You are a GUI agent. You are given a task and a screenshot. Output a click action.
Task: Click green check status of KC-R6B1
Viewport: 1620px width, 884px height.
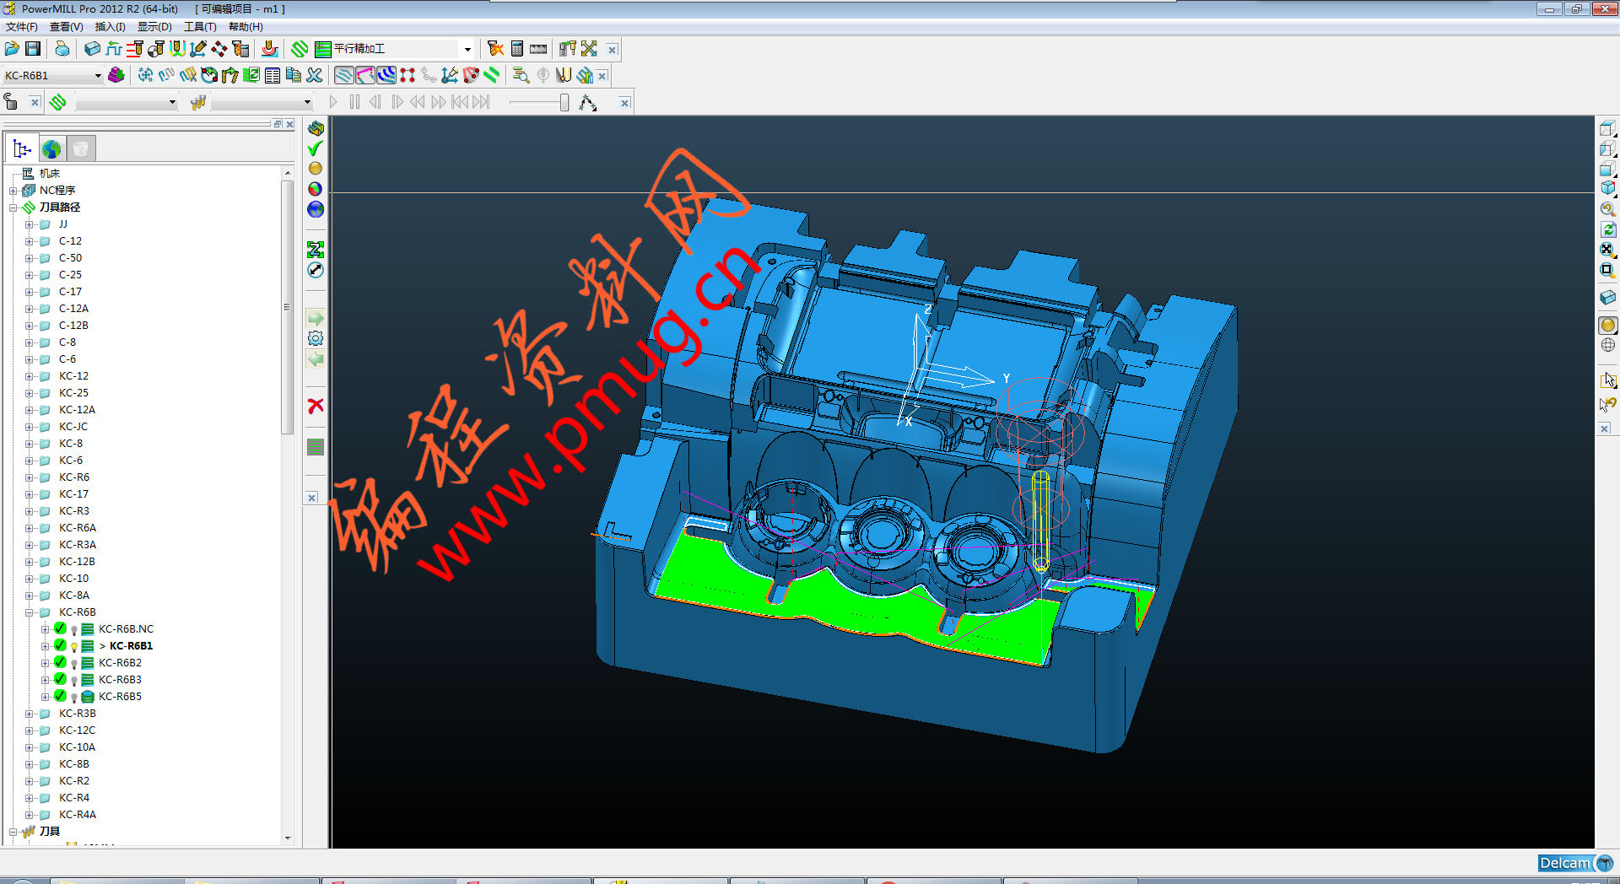point(60,645)
